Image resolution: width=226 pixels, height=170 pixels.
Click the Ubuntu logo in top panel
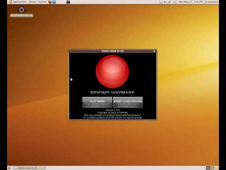pyautogui.click(x=10, y=2)
